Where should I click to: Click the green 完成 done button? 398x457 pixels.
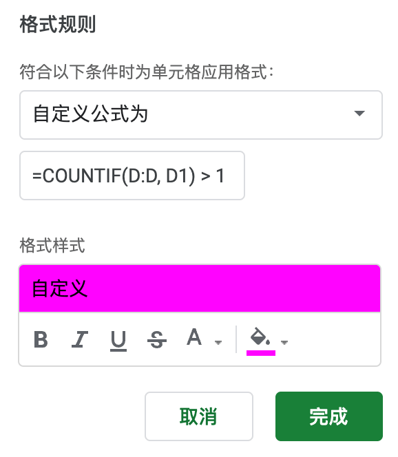pyautogui.click(x=329, y=416)
